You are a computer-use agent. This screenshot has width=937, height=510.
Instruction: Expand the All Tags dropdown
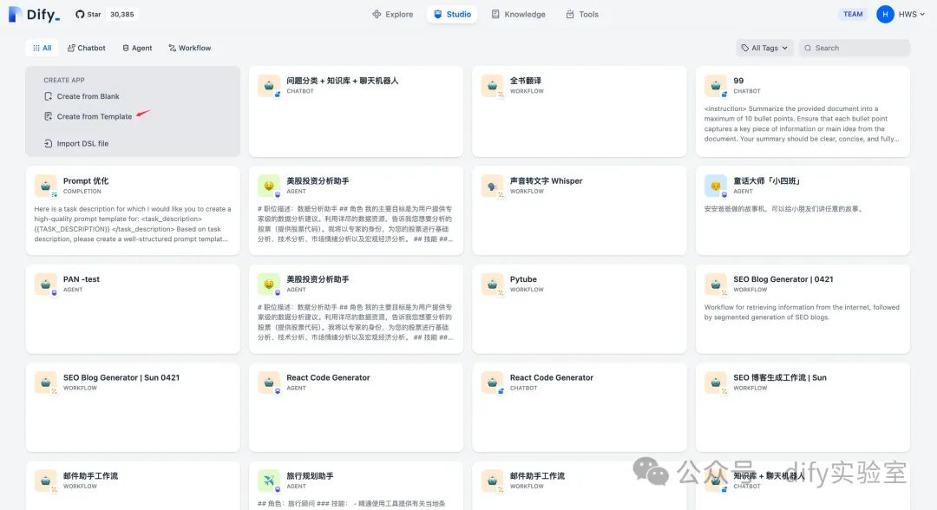tap(764, 48)
